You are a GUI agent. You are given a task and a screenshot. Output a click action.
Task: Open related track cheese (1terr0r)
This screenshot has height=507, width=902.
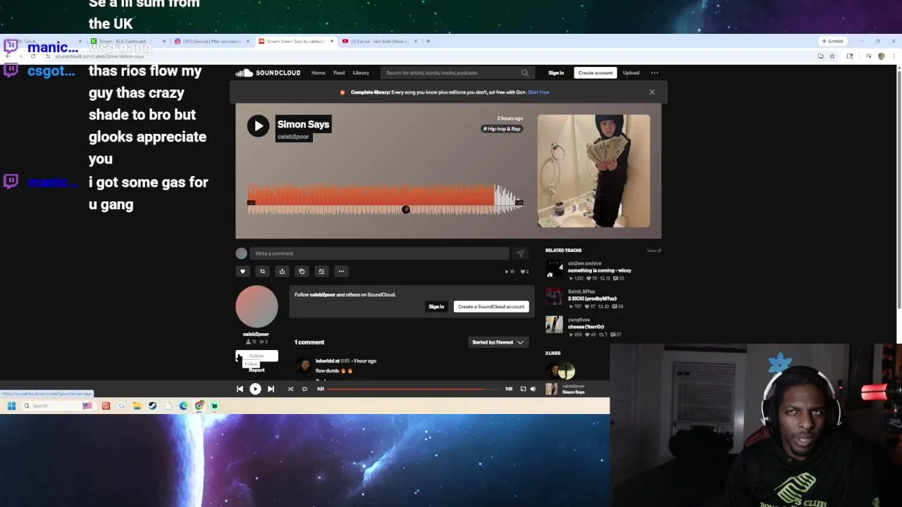586,327
